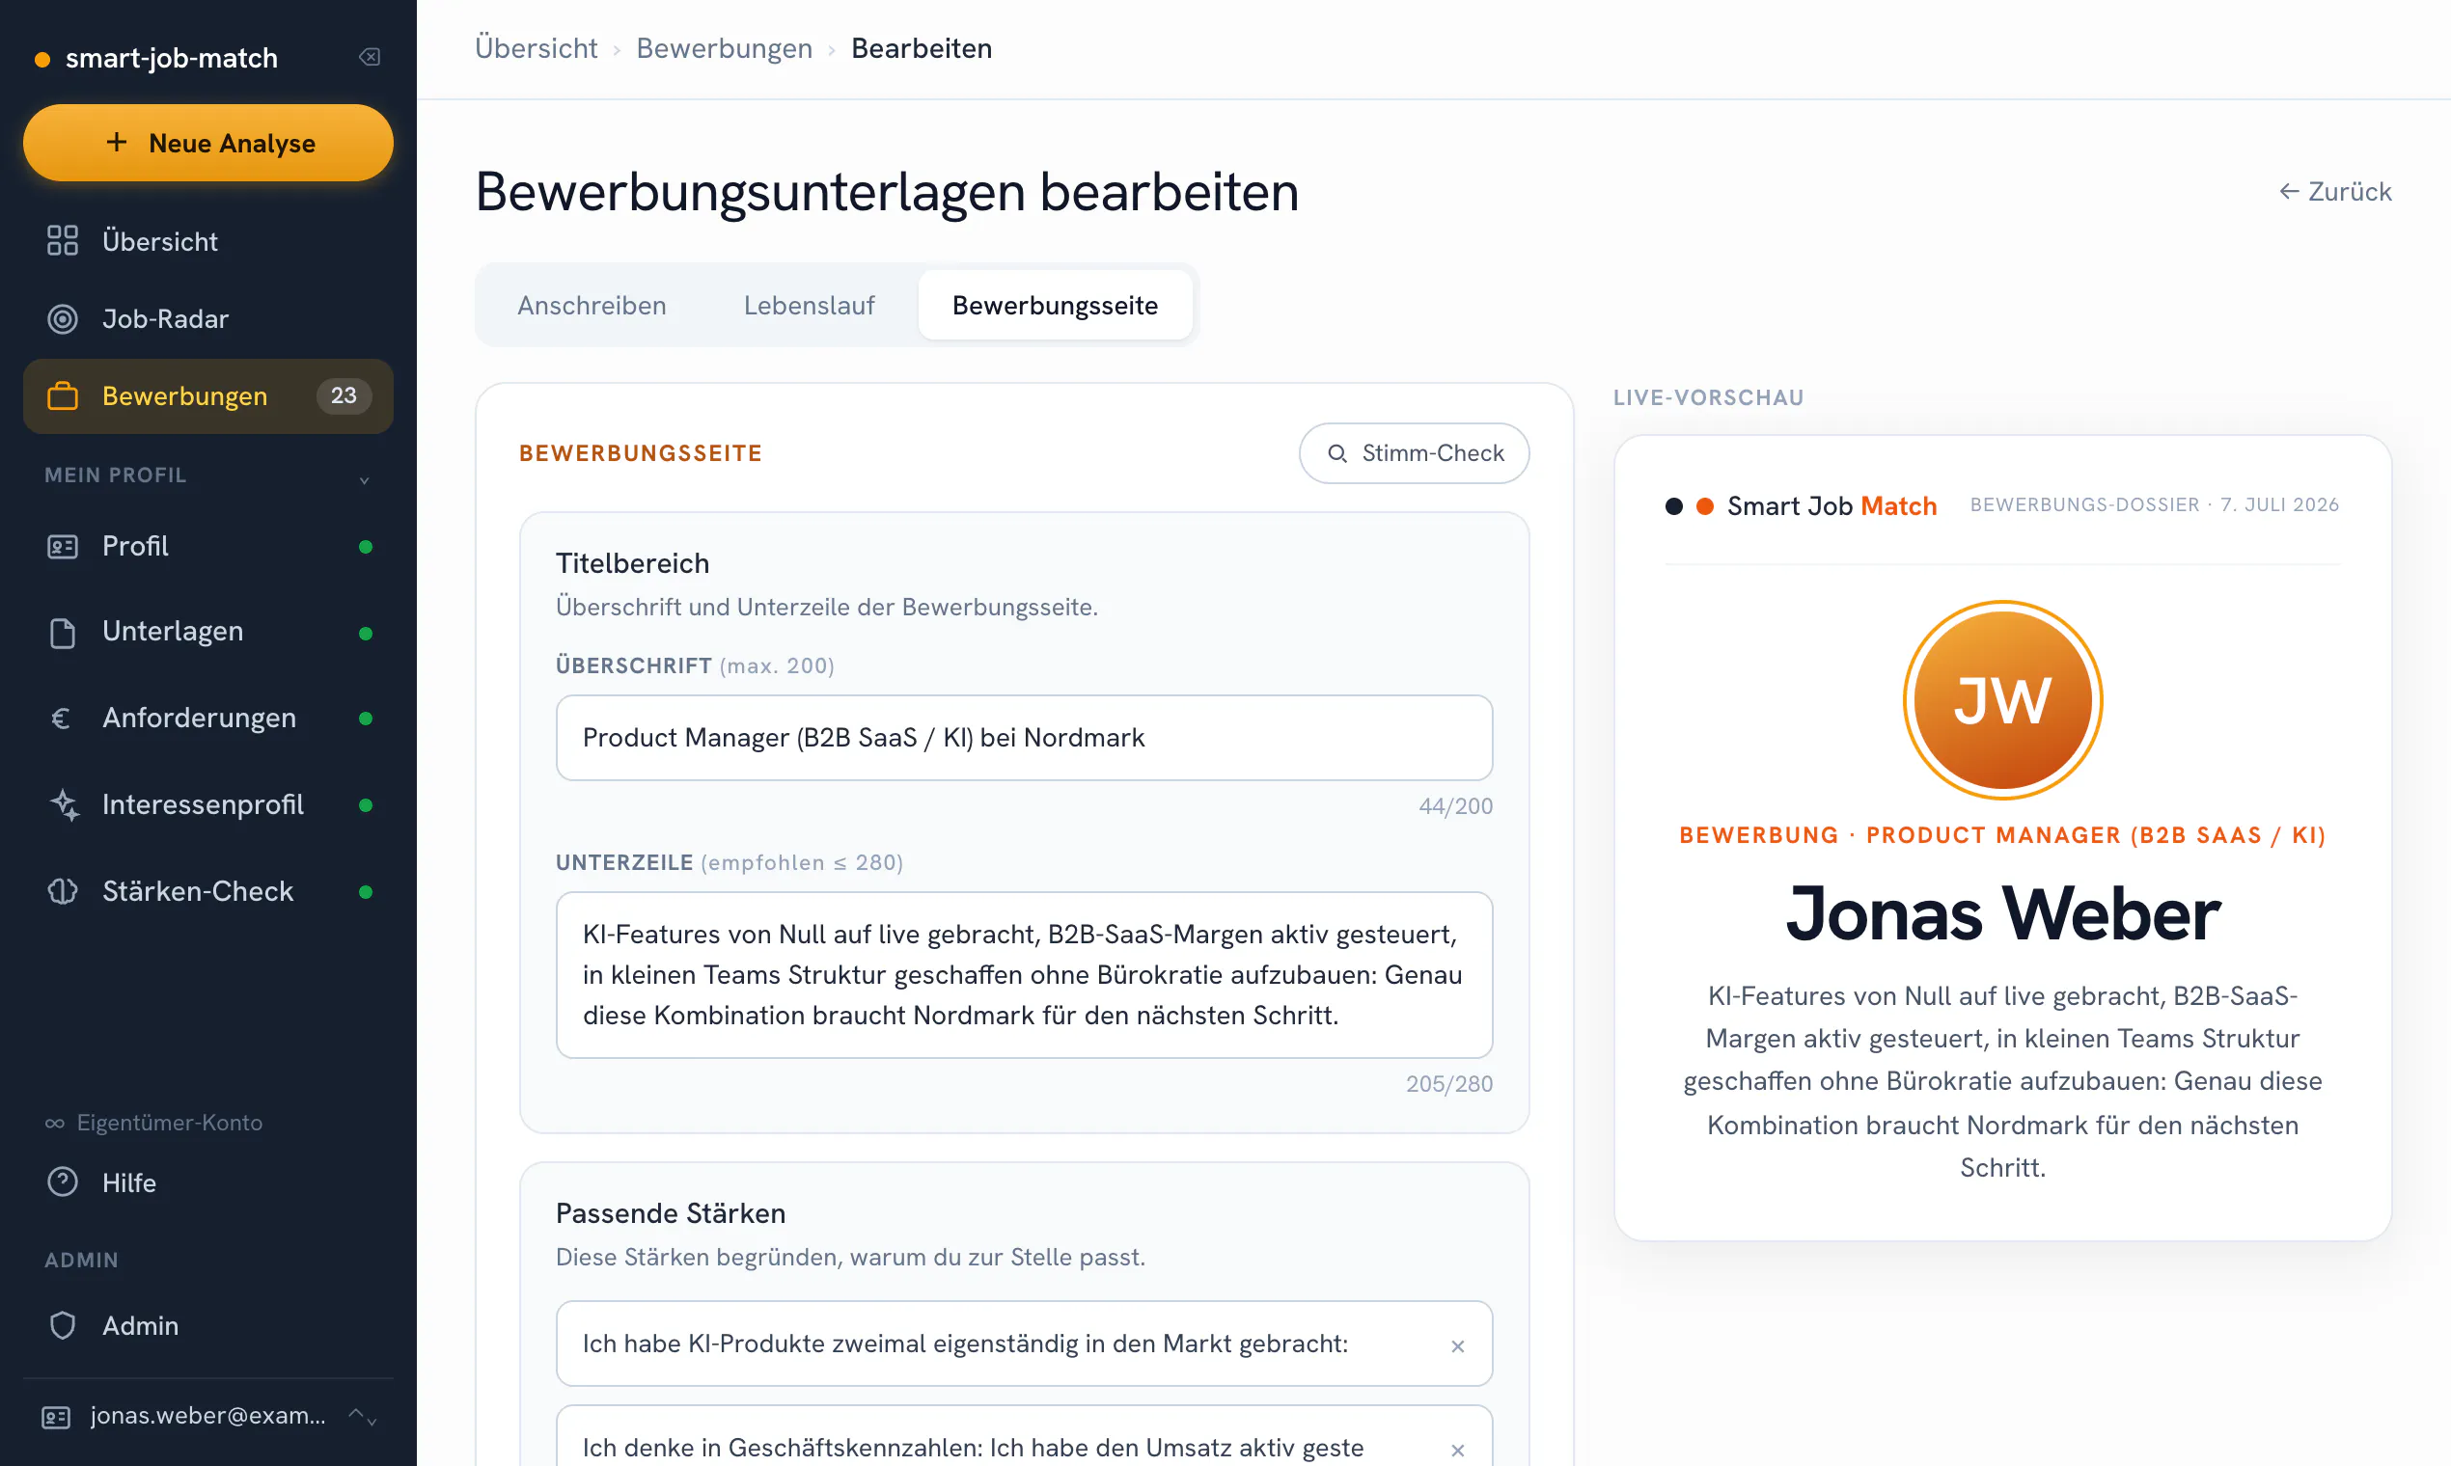Image resolution: width=2451 pixels, height=1466 pixels.
Task: Edit the 'Ich denke in Geschäftskennzahlen' strength field
Action: [x=1024, y=1436]
